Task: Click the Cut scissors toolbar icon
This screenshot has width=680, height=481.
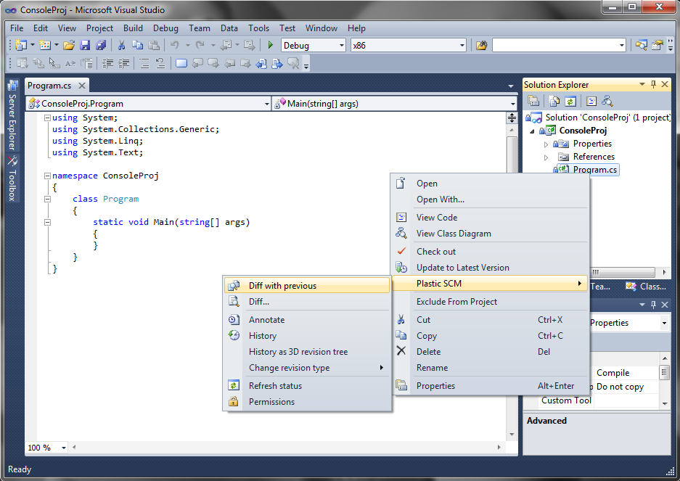Action: point(122,45)
